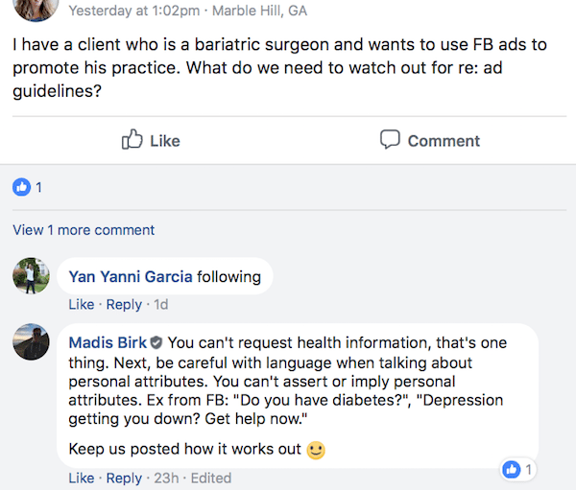576x490 pixels.
Task: View edit history via Edited label
Action: 210,478
